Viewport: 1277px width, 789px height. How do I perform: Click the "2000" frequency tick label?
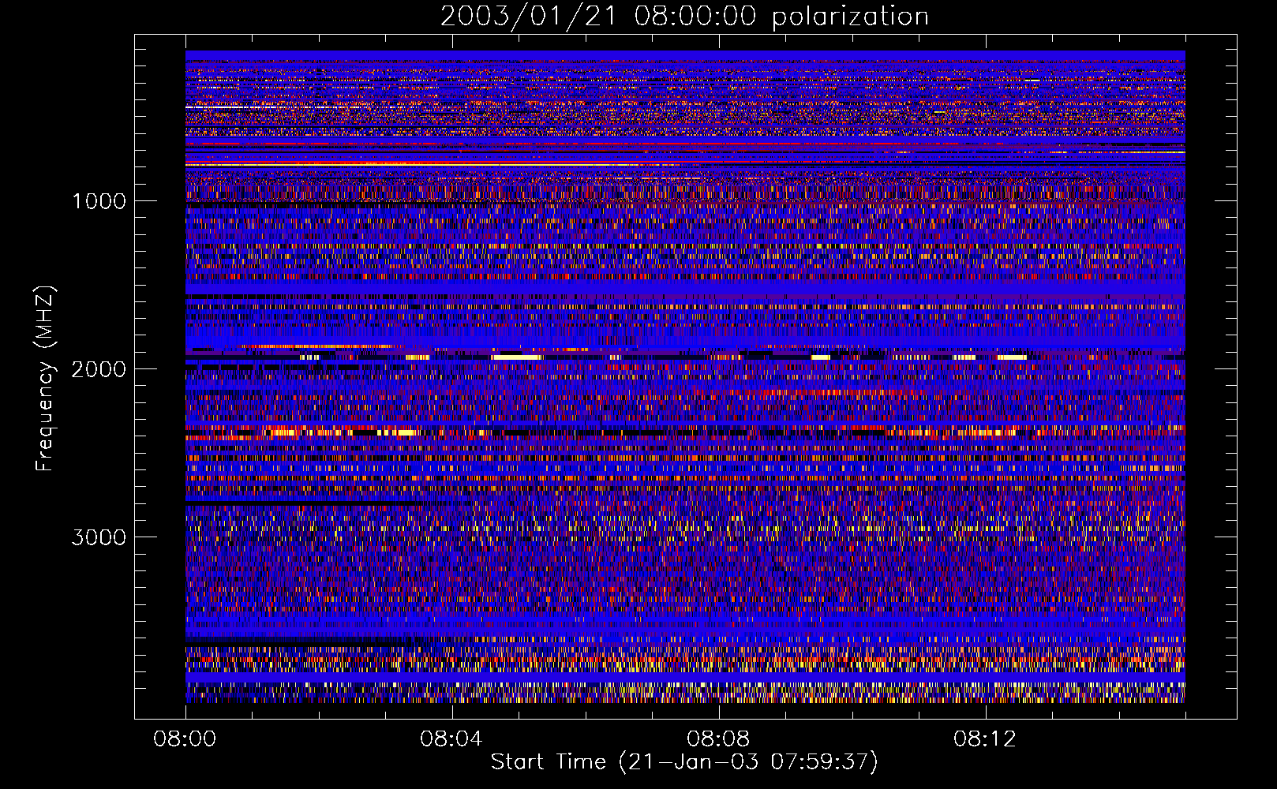[99, 369]
